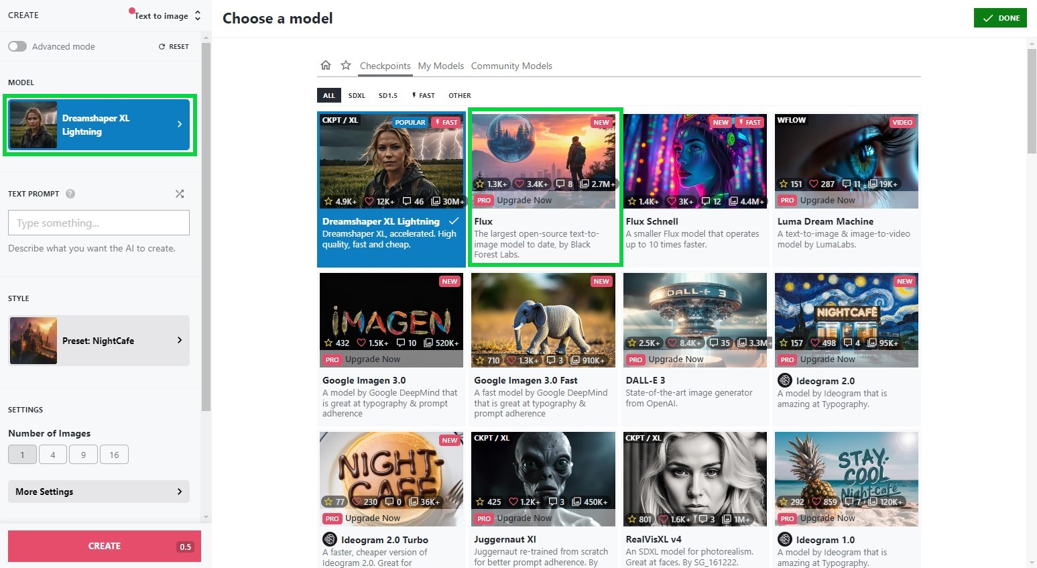
Task: Select the Flux model thumbnail
Action: click(x=543, y=161)
